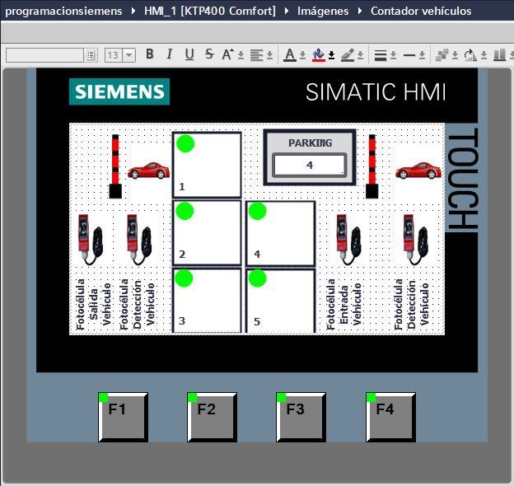Select PARKING I/O field showing 4

tap(310, 166)
